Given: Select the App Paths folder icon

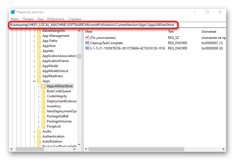Looking at the screenshot, I should pos(39,41).
